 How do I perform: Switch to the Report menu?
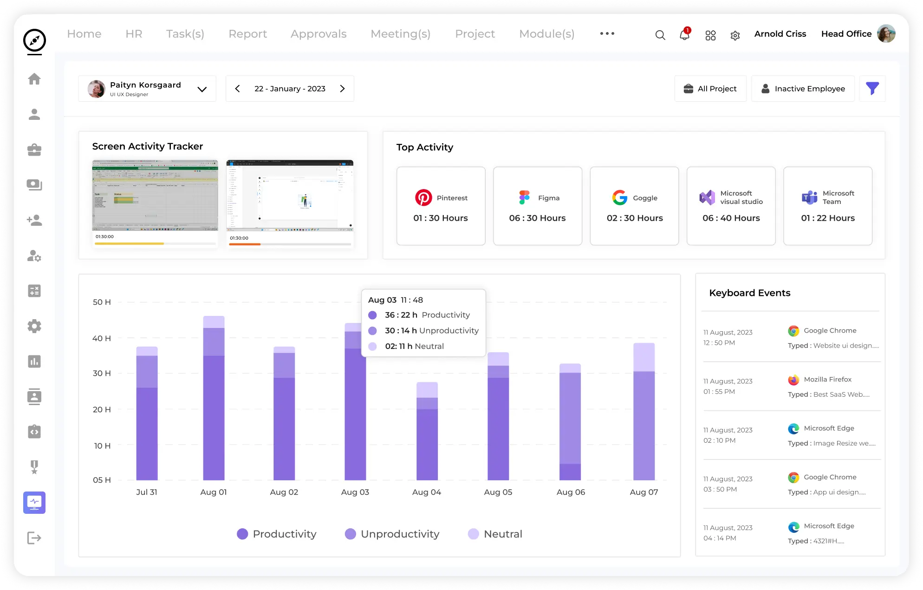[247, 34]
